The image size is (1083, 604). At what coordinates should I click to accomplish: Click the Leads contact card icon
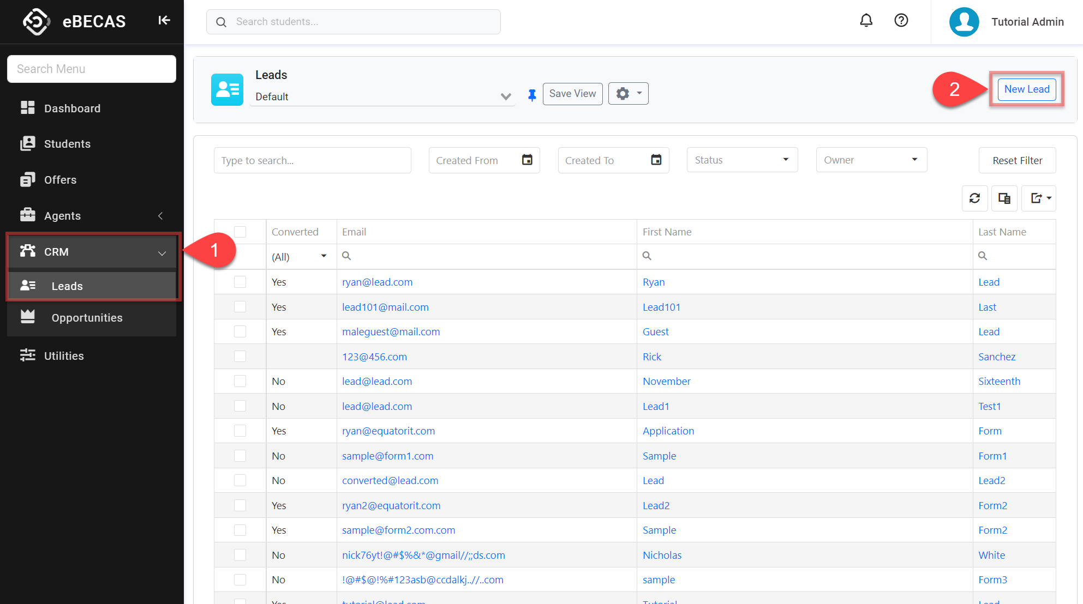(x=227, y=89)
